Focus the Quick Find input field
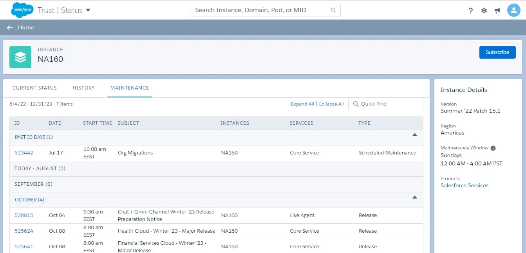The height and width of the screenshot is (253, 526). [390, 104]
